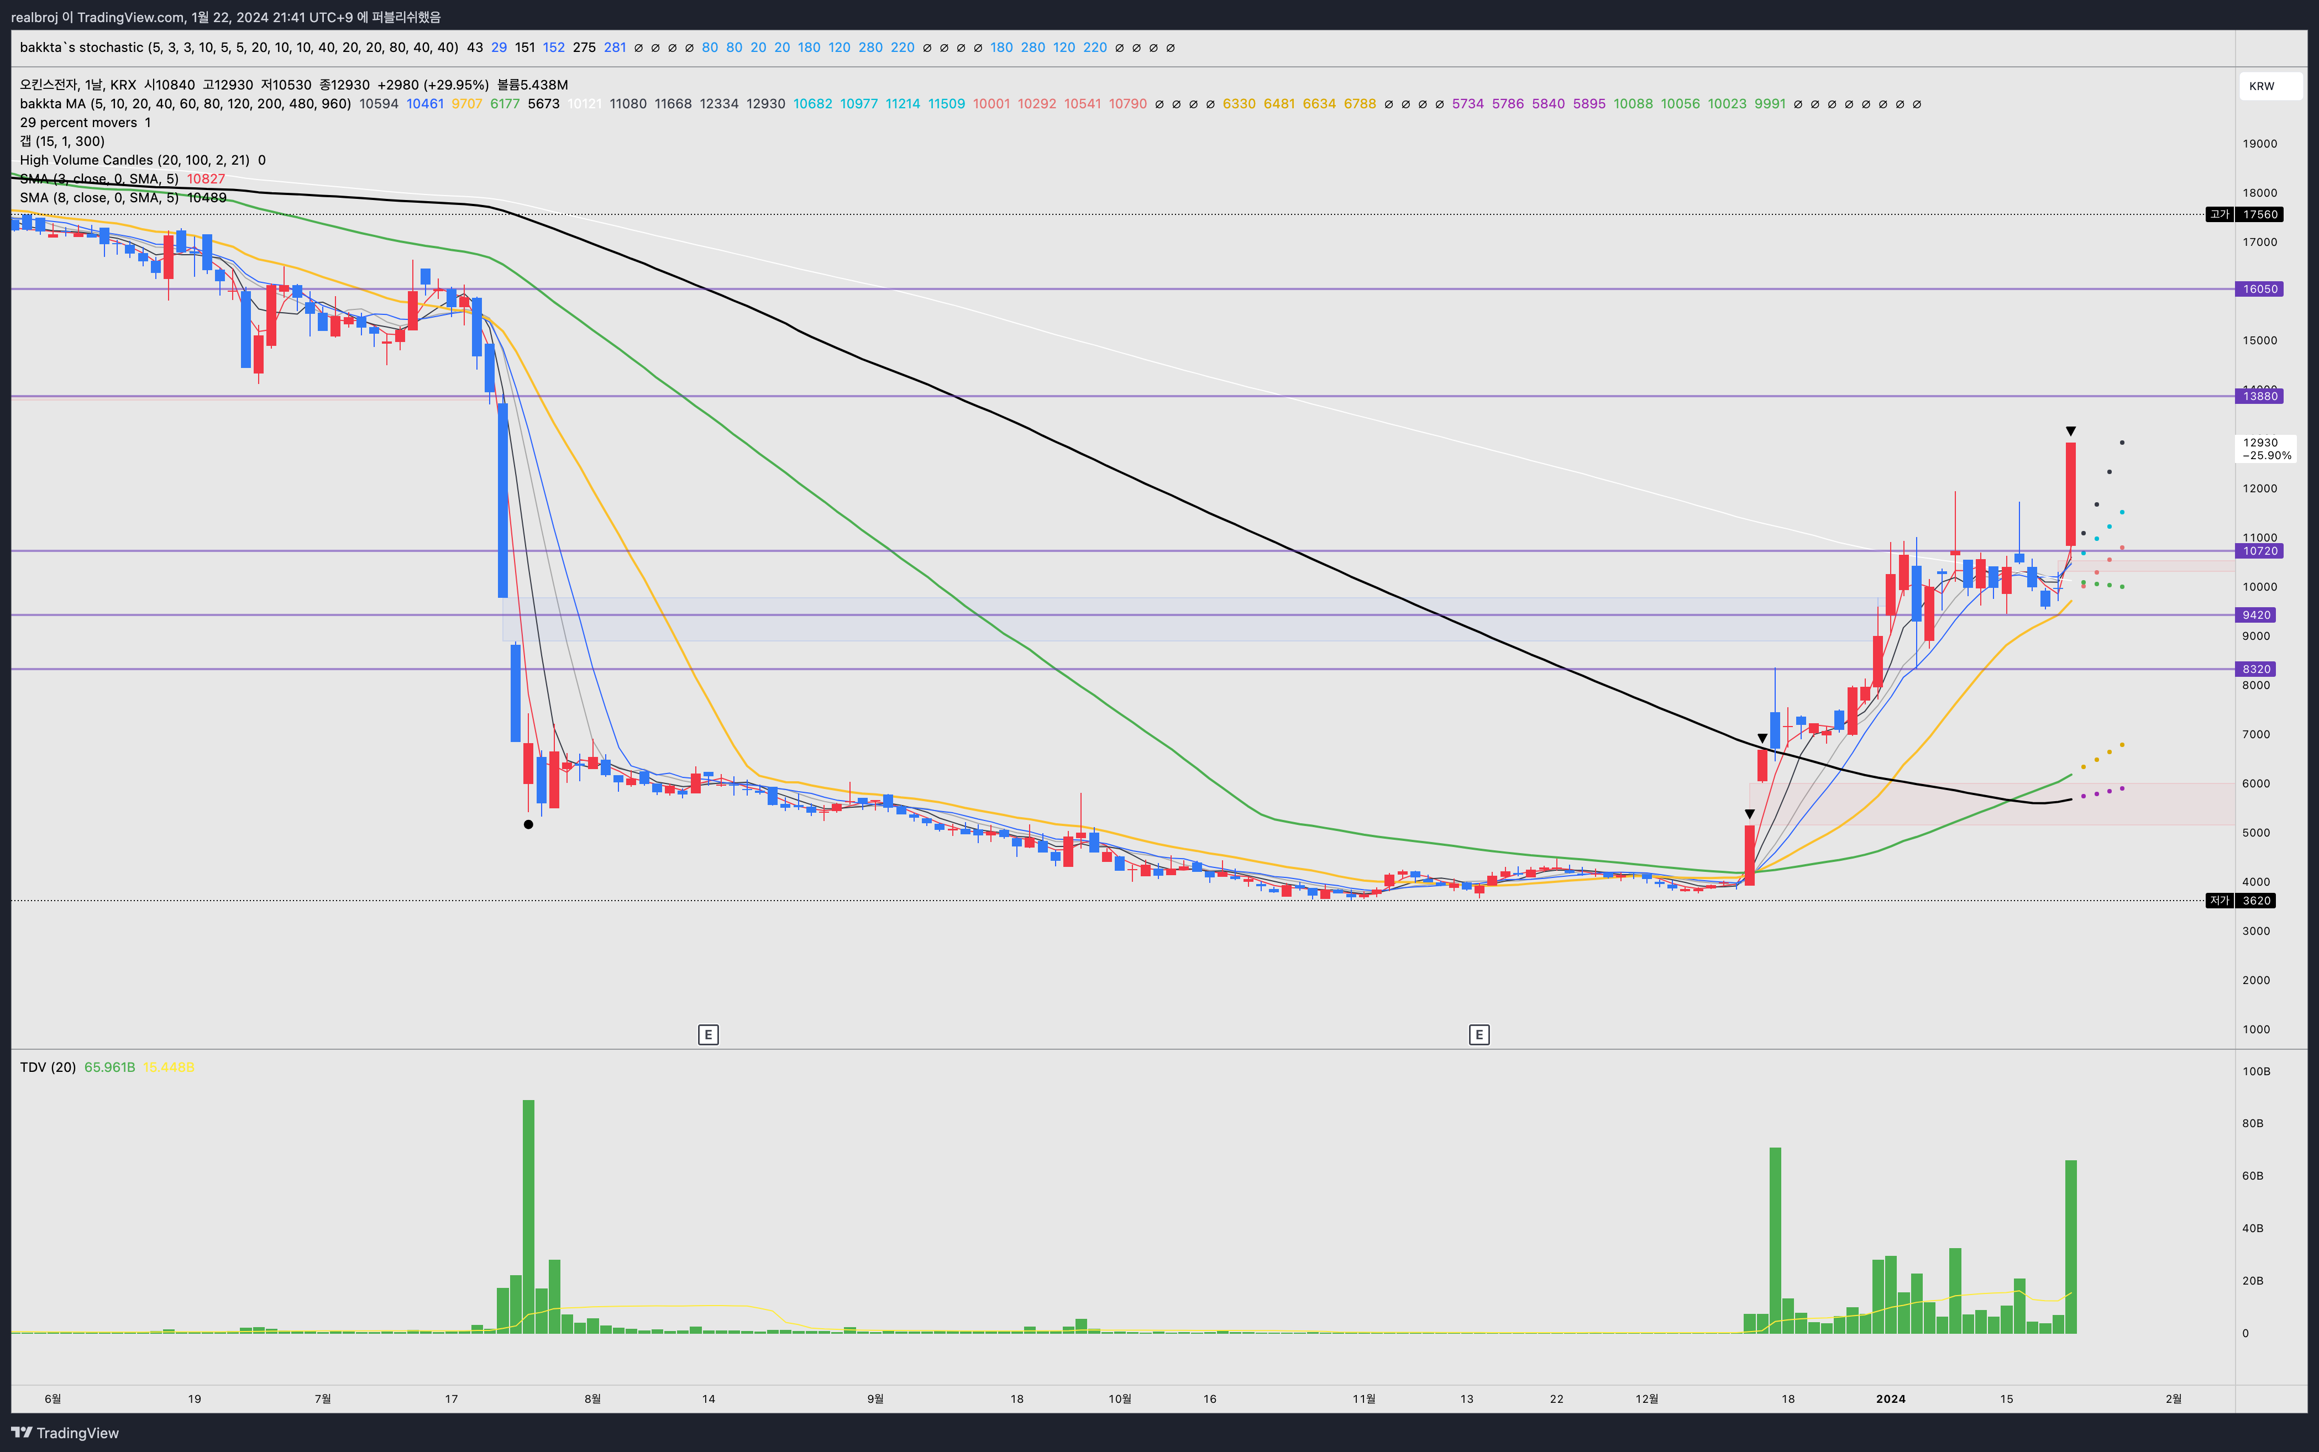Screen dimensions: 2319x1452
Task: Click the TradingView logo at bottom left
Action: (x=65, y=1432)
